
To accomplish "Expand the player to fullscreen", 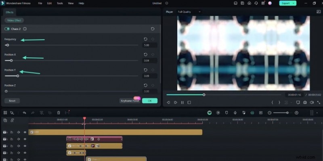I will pyautogui.click(x=319, y=102).
